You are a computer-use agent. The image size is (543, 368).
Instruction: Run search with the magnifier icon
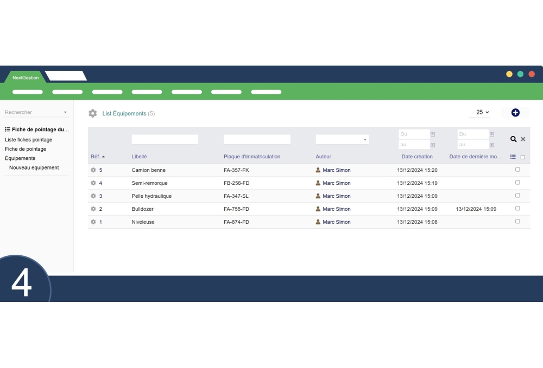pyautogui.click(x=513, y=139)
